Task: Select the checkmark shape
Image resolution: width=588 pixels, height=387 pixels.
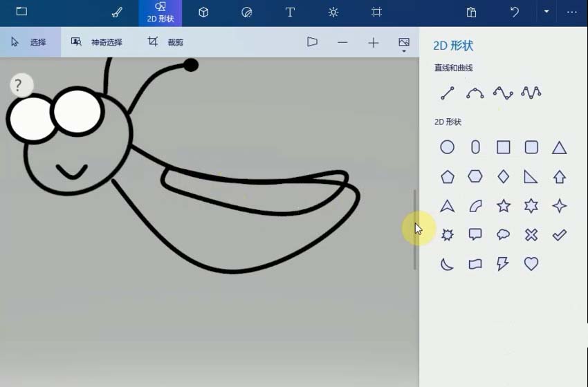Action: tap(559, 235)
